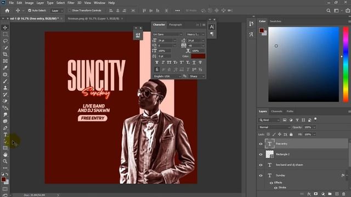Create a new layer
Viewport: 351px width, 197px height.
(x=337, y=194)
